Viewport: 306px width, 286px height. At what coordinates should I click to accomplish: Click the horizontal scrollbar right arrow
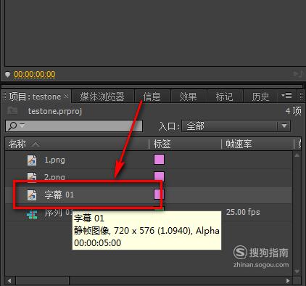(x=288, y=281)
